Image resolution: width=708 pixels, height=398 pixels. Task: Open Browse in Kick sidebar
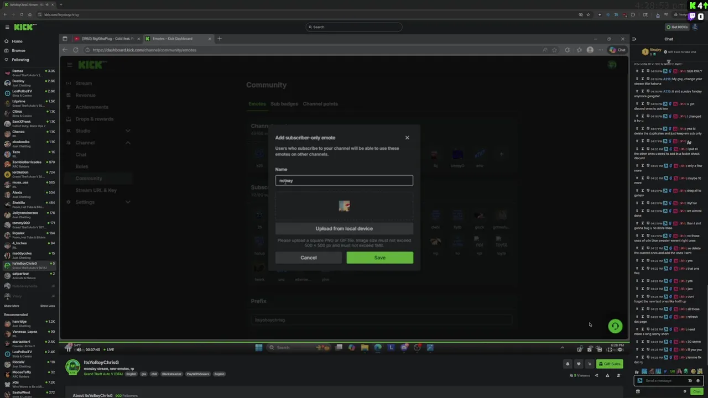tap(18, 50)
